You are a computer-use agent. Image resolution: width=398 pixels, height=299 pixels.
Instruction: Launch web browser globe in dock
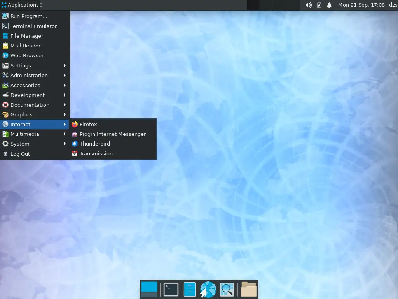tap(208, 289)
